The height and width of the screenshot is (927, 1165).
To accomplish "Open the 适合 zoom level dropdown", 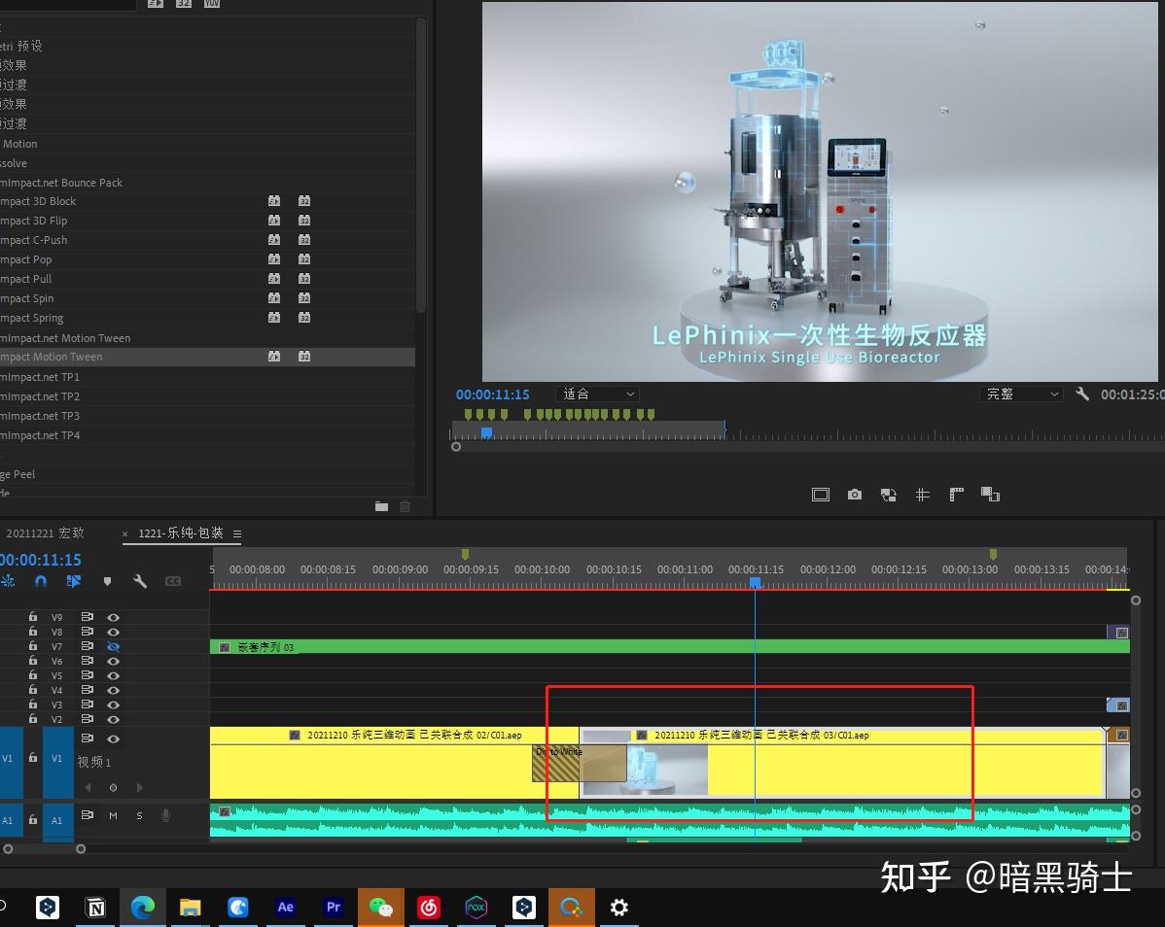I will 598,395.
